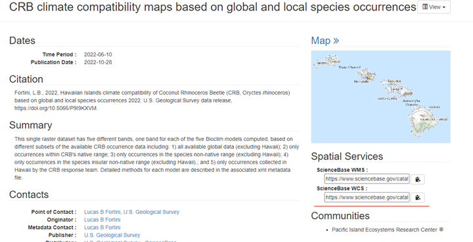
Task: Open Metadata Contact Lucas B Fortini link
Action: (x=102, y=228)
